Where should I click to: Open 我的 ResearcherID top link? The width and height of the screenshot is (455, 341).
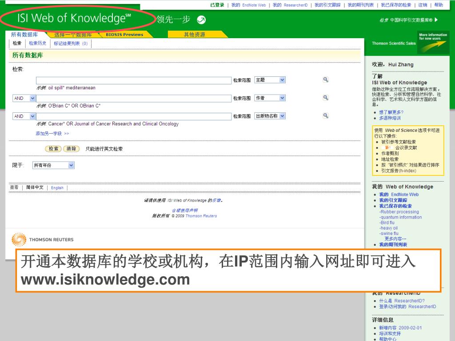point(290,5)
